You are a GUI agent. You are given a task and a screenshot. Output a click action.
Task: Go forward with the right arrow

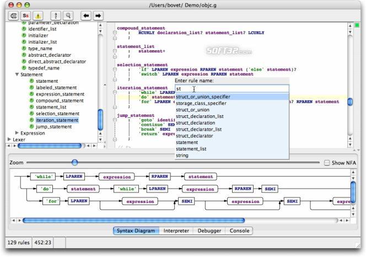(98, 16)
